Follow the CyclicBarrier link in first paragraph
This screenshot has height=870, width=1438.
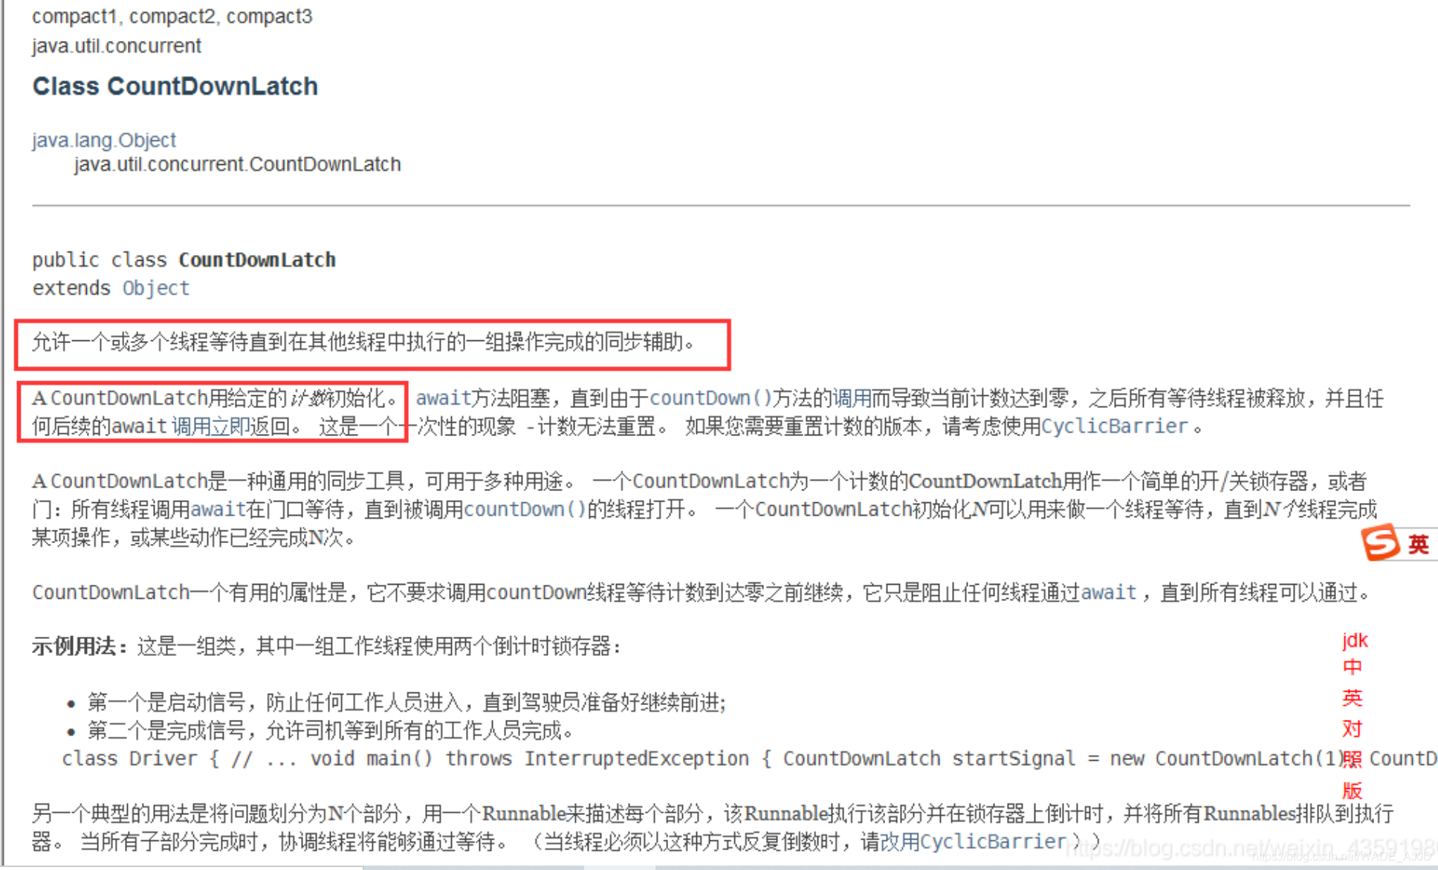(x=1115, y=426)
